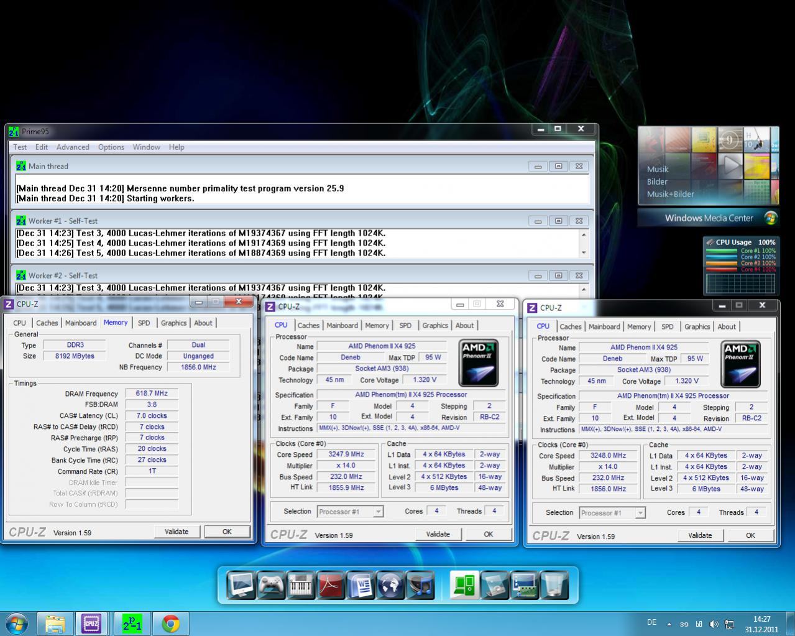The width and height of the screenshot is (795, 636).
Task: Switch to Mainboard tab in the rightmost CPU-Z
Action: (604, 326)
